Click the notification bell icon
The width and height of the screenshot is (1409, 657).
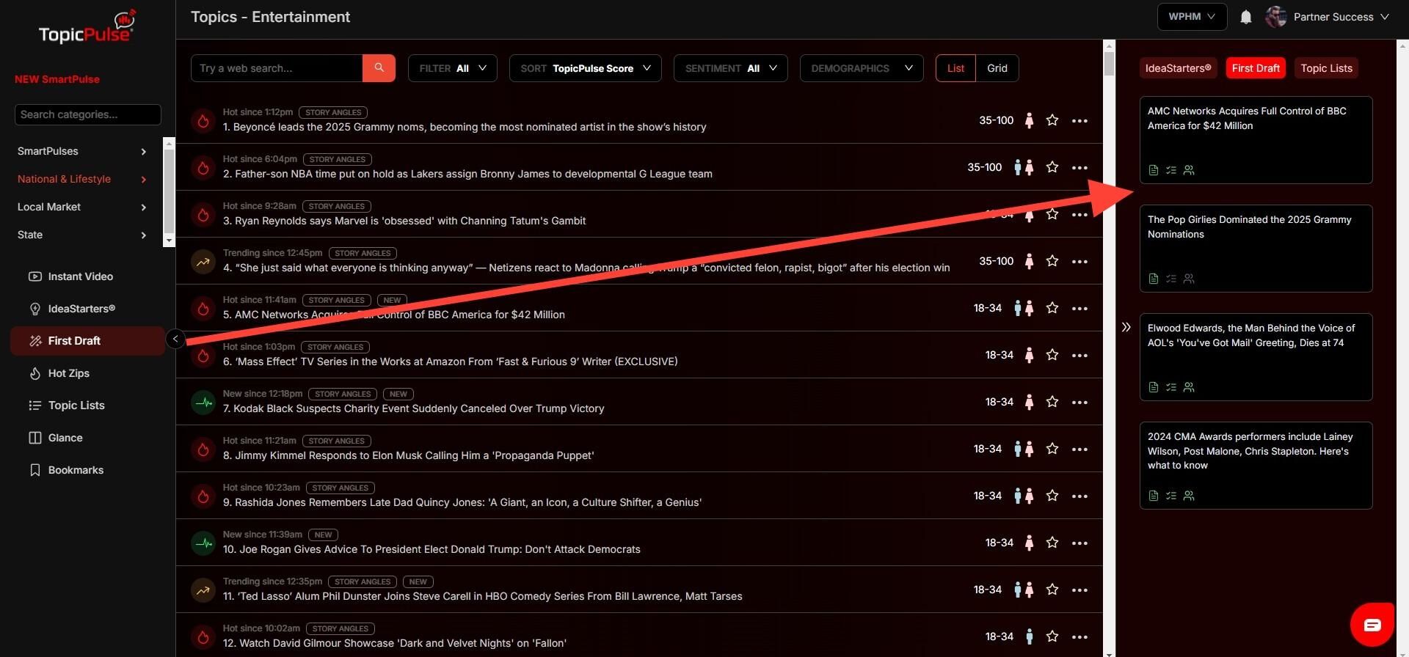[x=1245, y=17]
